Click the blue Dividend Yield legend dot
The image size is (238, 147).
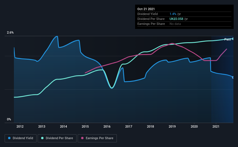coord(9,138)
